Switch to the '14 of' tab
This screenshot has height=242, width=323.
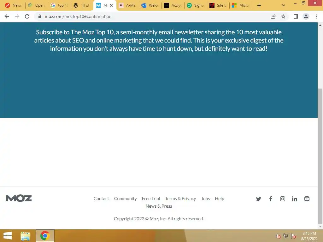[x=82, y=5]
